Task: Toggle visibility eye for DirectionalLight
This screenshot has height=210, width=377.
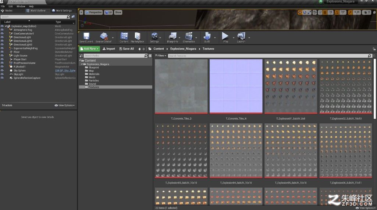Action: pyautogui.click(x=2, y=37)
